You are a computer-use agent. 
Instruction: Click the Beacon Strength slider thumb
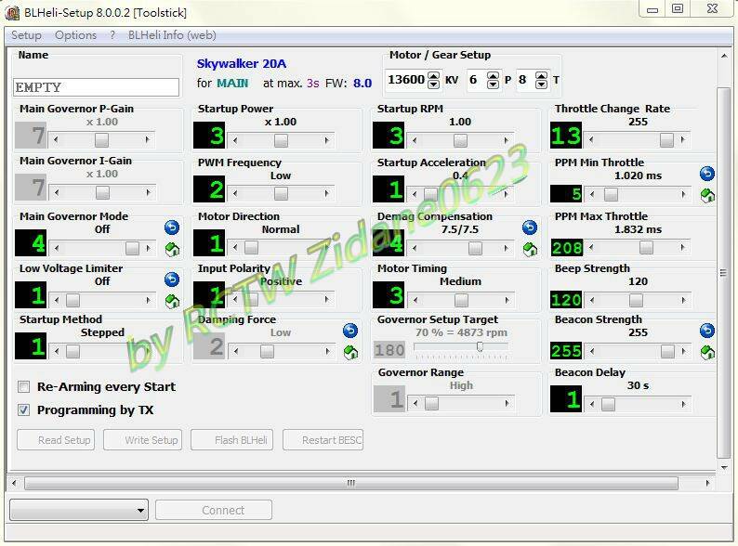[x=667, y=351]
